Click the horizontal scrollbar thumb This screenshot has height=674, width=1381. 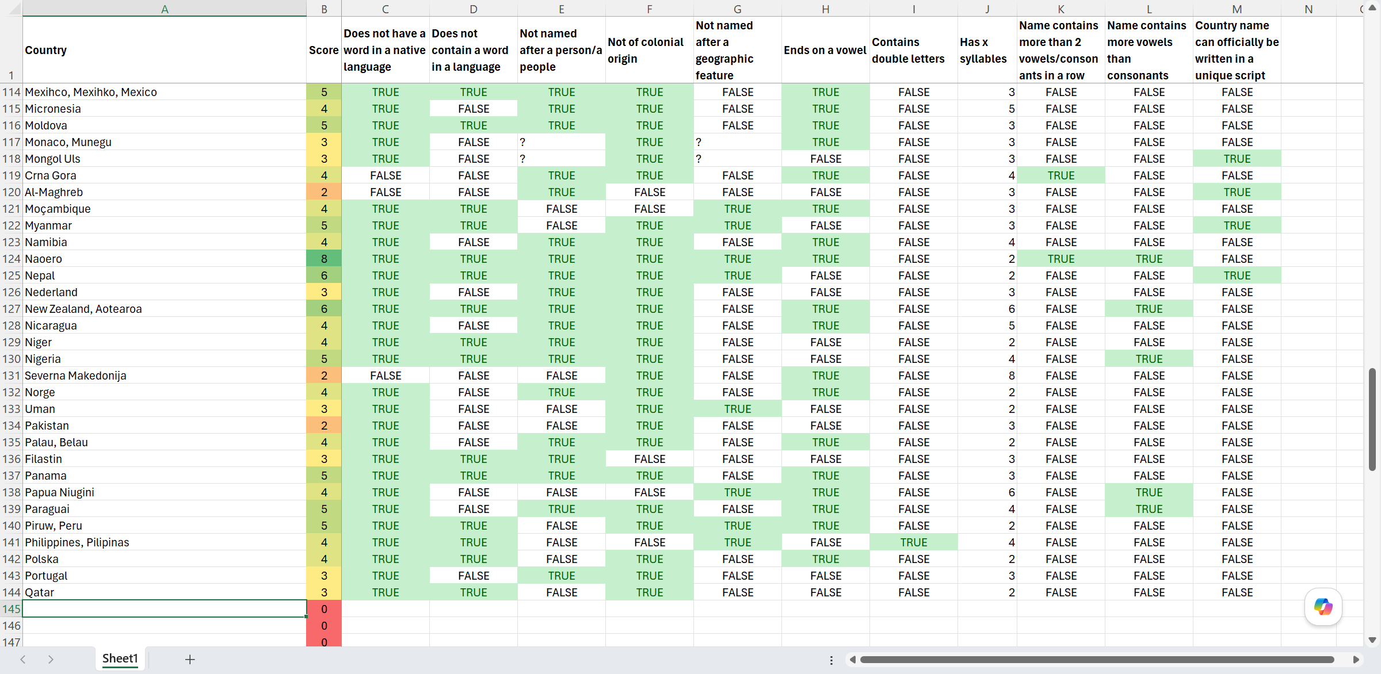pyautogui.click(x=1097, y=660)
